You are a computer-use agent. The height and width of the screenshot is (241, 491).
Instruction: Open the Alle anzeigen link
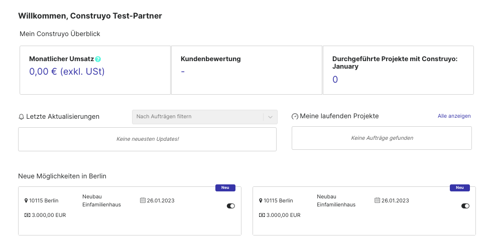[x=454, y=116]
